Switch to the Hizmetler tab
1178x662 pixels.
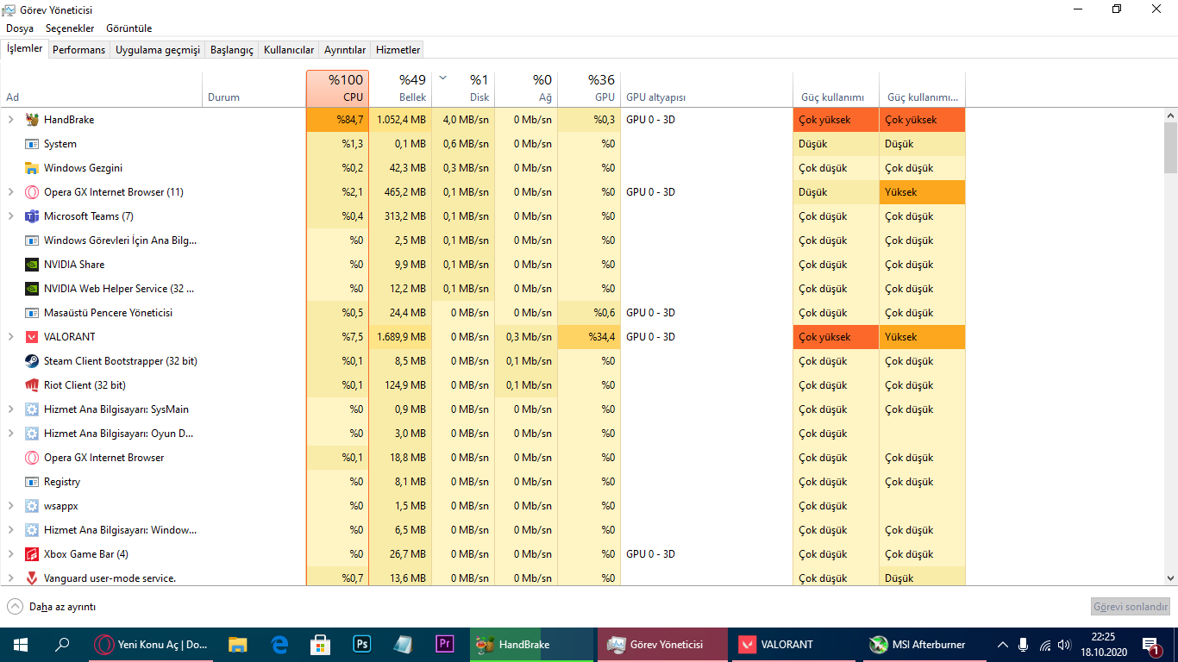[x=398, y=50]
